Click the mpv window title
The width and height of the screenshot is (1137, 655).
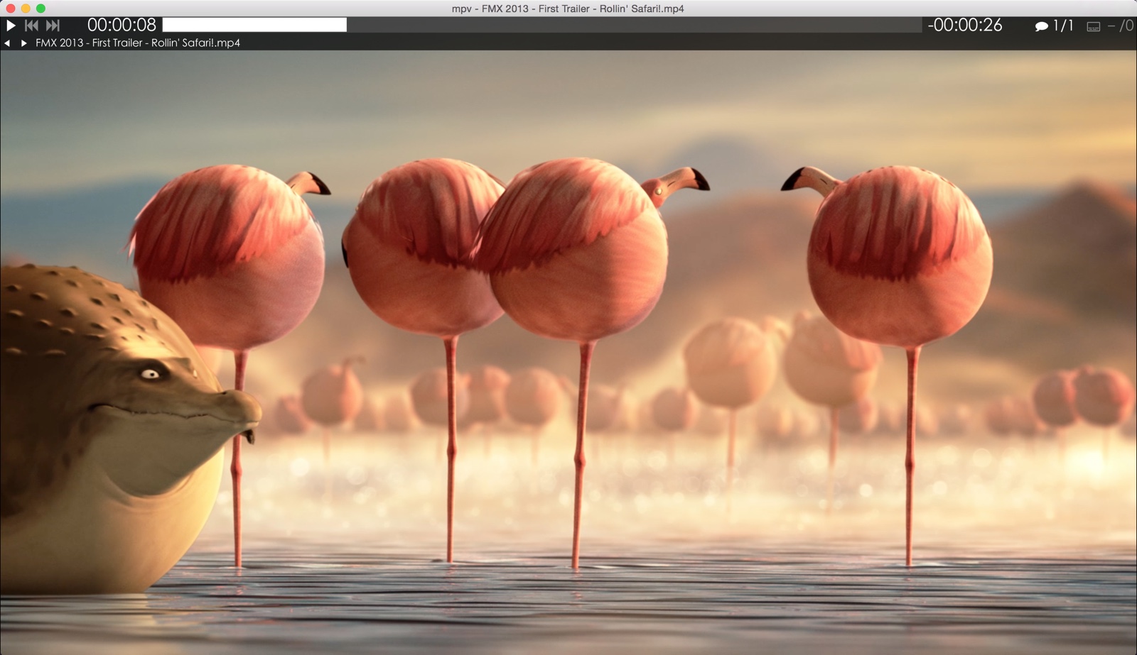tap(568, 9)
